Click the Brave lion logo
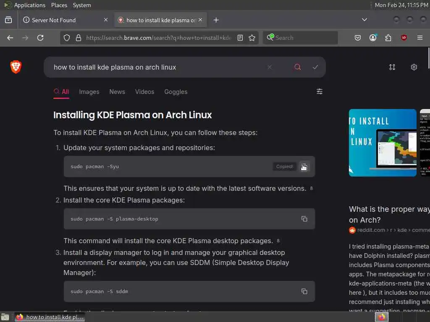 (x=16, y=67)
